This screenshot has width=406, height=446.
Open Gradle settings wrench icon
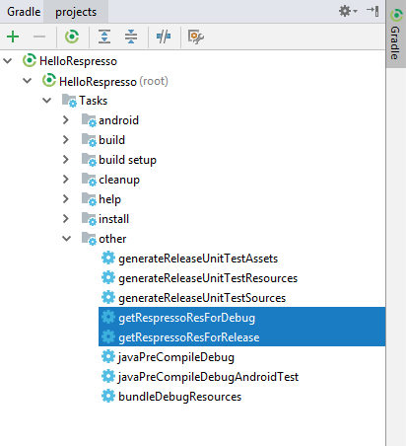pyautogui.click(x=196, y=37)
